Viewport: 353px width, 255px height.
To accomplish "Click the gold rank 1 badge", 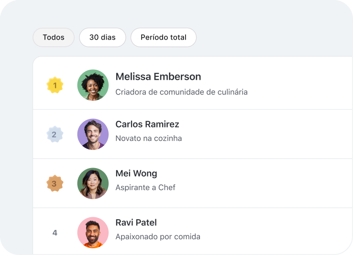I will 55,85.
